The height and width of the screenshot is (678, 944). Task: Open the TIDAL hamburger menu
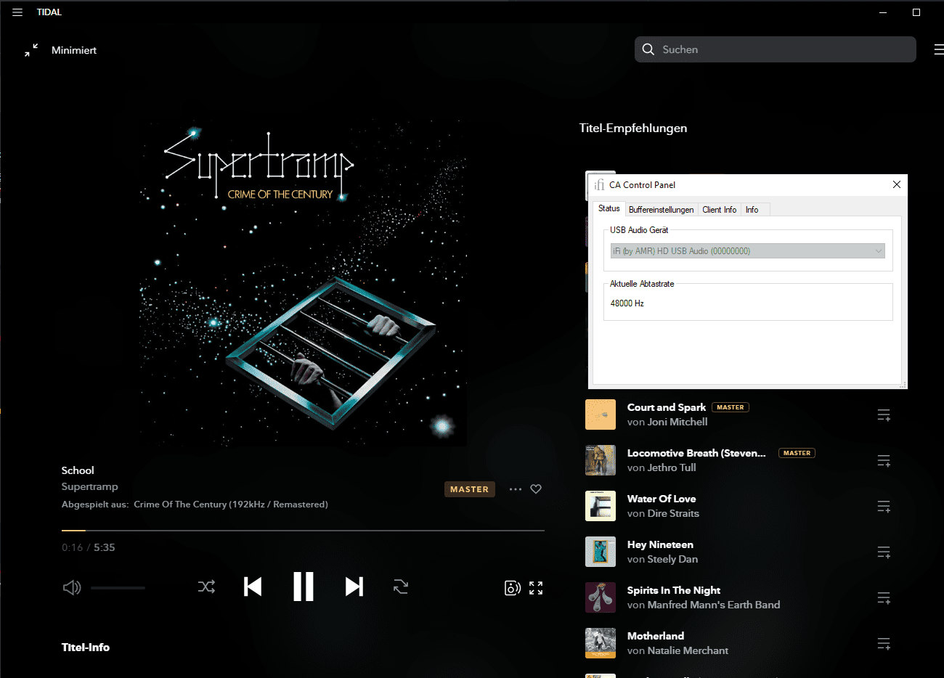(17, 12)
